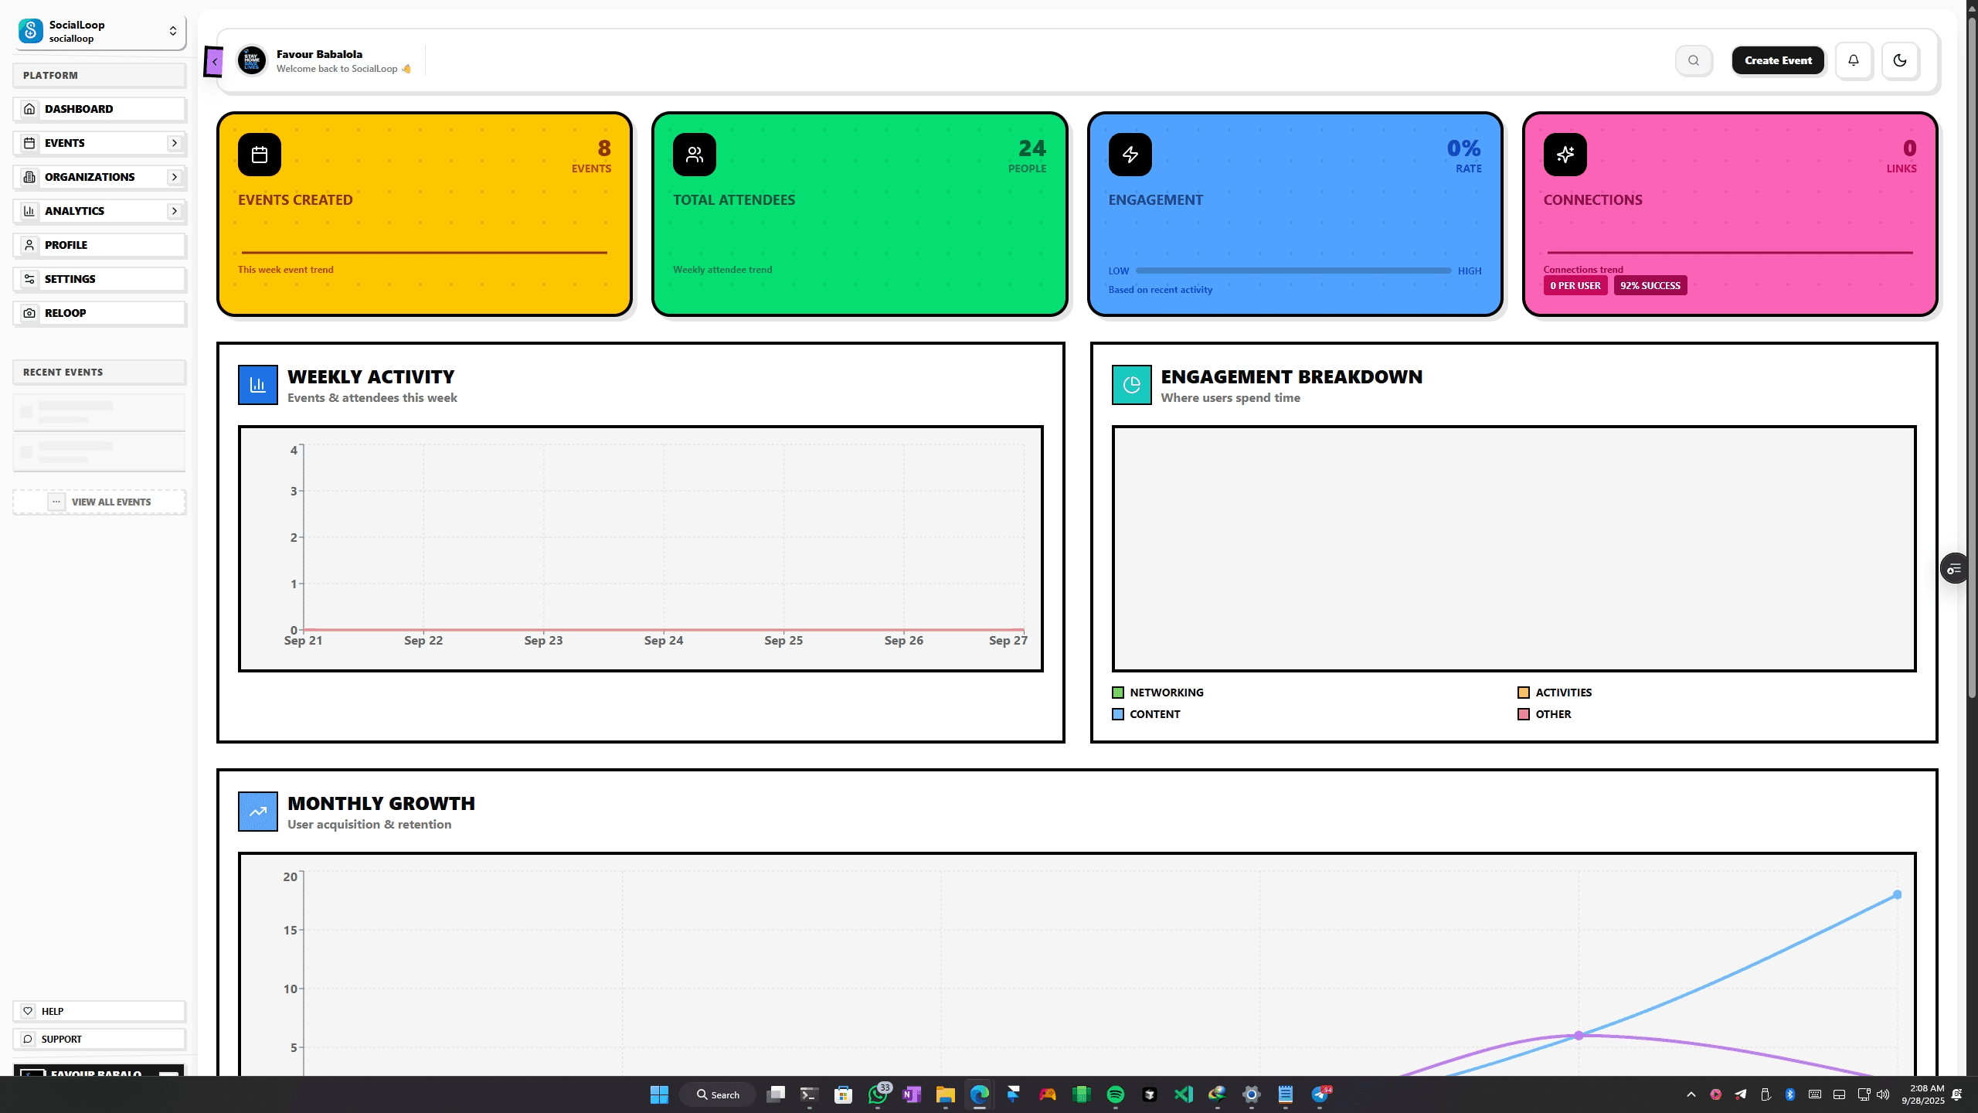Open Settings from the sidebar
The width and height of the screenshot is (1978, 1113).
pyautogui.click(x=98, y=278)
